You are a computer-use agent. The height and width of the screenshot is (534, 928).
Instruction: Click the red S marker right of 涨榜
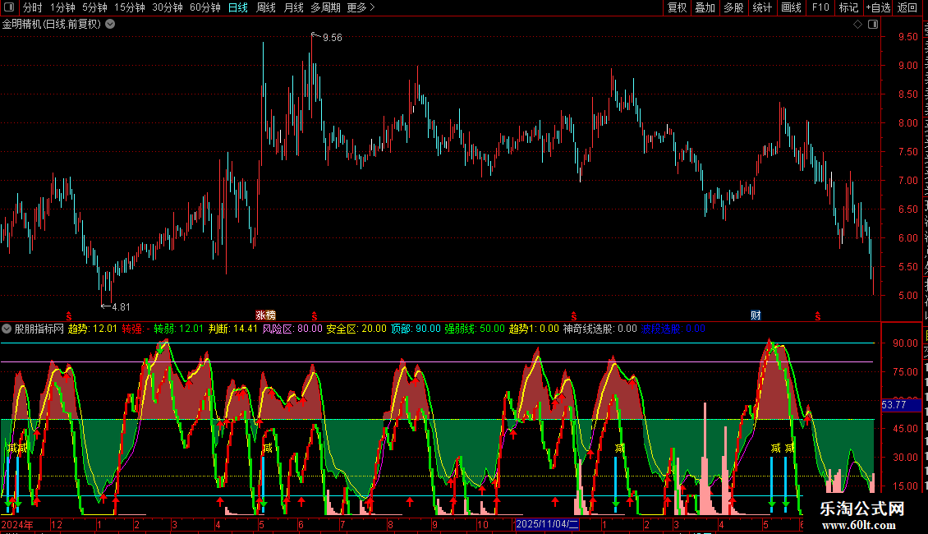coord(315,316)
